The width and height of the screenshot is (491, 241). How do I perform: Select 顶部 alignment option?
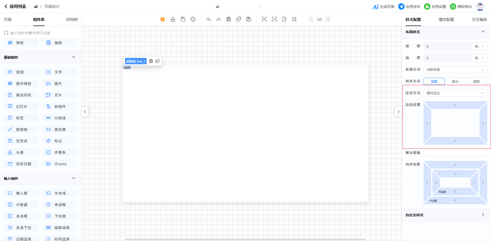point(434,82)
